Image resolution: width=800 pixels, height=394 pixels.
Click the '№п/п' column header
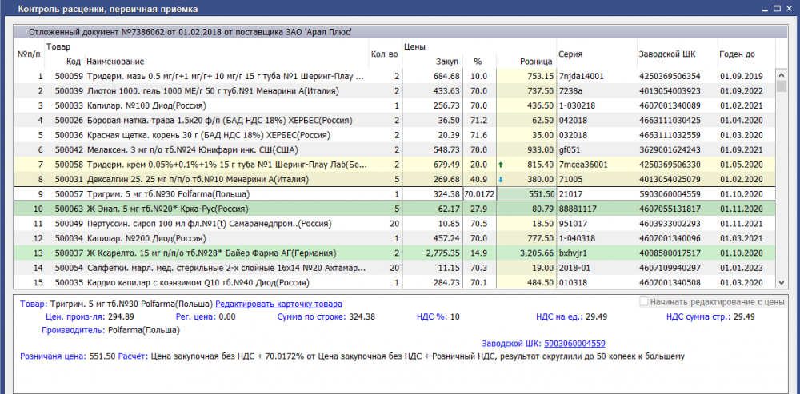30,54
